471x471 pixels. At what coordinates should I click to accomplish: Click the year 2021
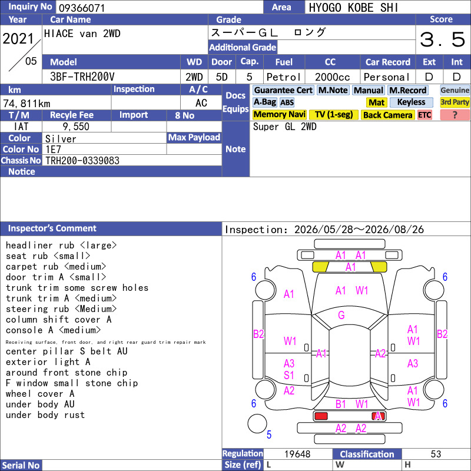[18, 39]
